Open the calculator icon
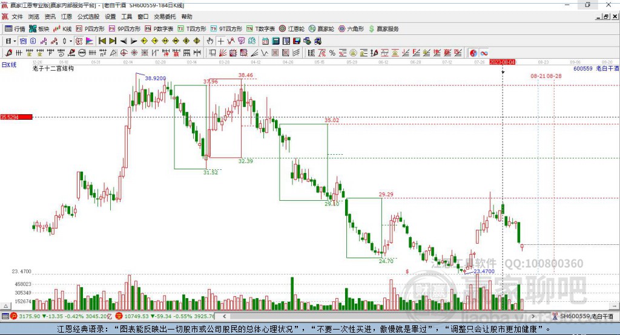The image size is (620, 335). [275, 41]
